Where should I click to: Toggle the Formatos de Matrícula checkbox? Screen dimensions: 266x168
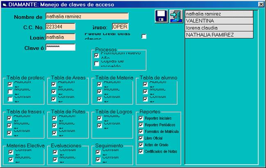(141, 132)
